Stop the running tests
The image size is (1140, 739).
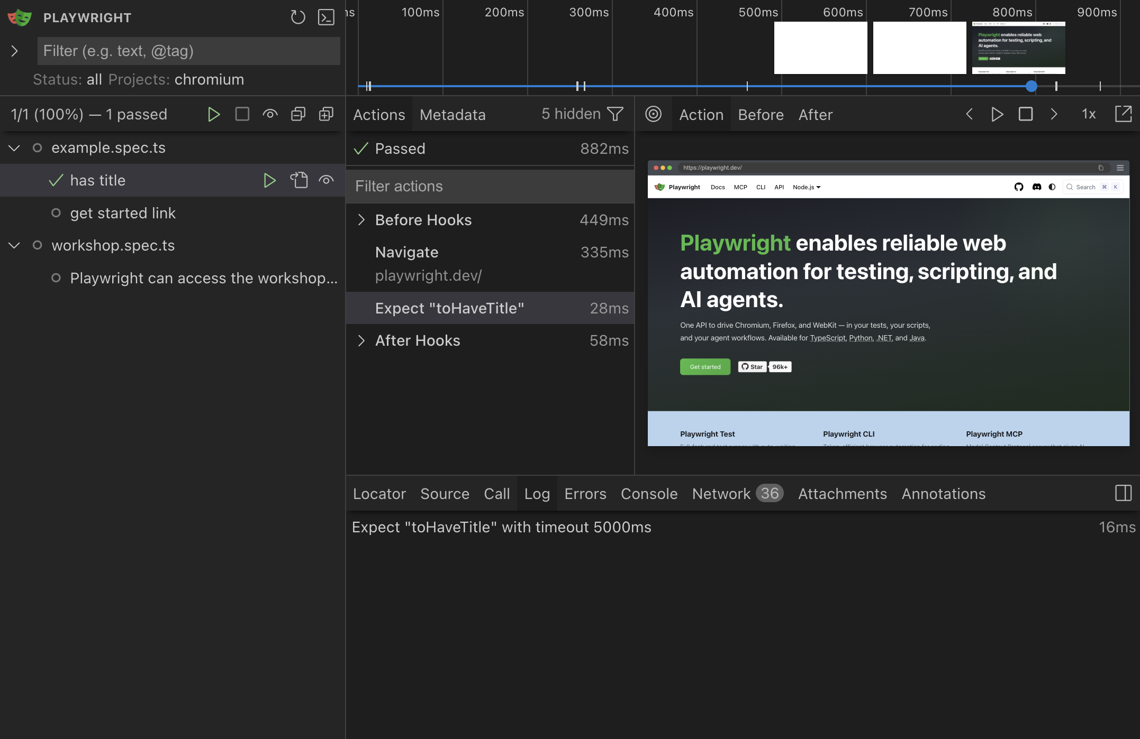(x=242, y=114)
